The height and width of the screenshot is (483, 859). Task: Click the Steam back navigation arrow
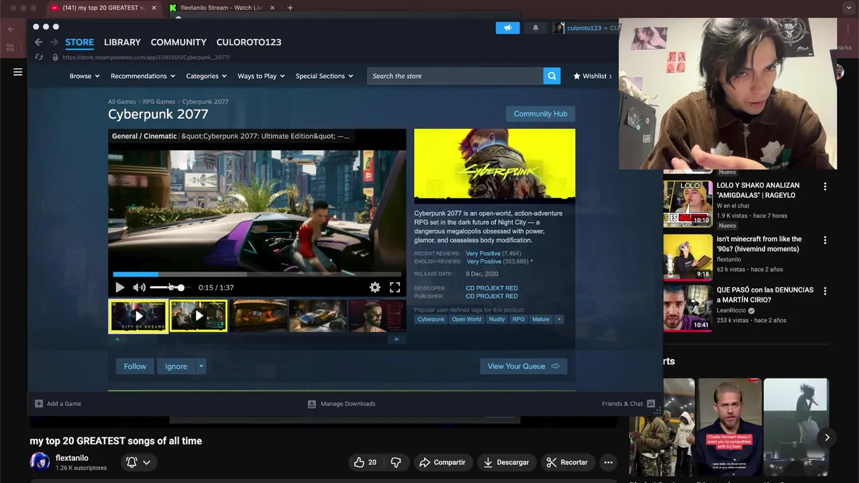click(x=38, y=42)
